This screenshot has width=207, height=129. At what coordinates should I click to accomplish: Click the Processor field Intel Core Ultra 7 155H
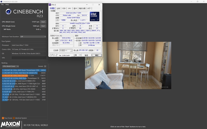[29, 45]
